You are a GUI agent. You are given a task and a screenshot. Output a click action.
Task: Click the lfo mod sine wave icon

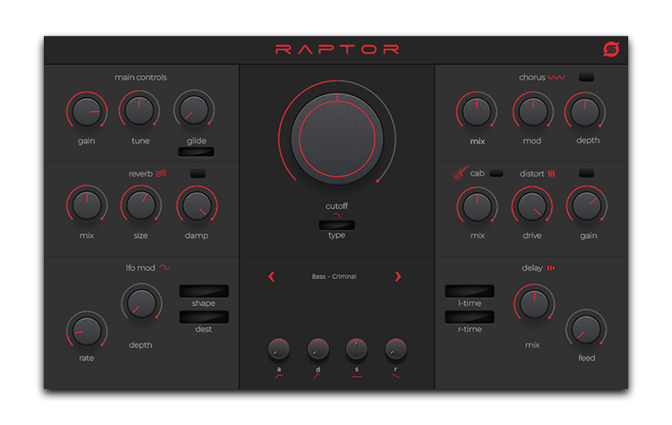click(165, 268)
